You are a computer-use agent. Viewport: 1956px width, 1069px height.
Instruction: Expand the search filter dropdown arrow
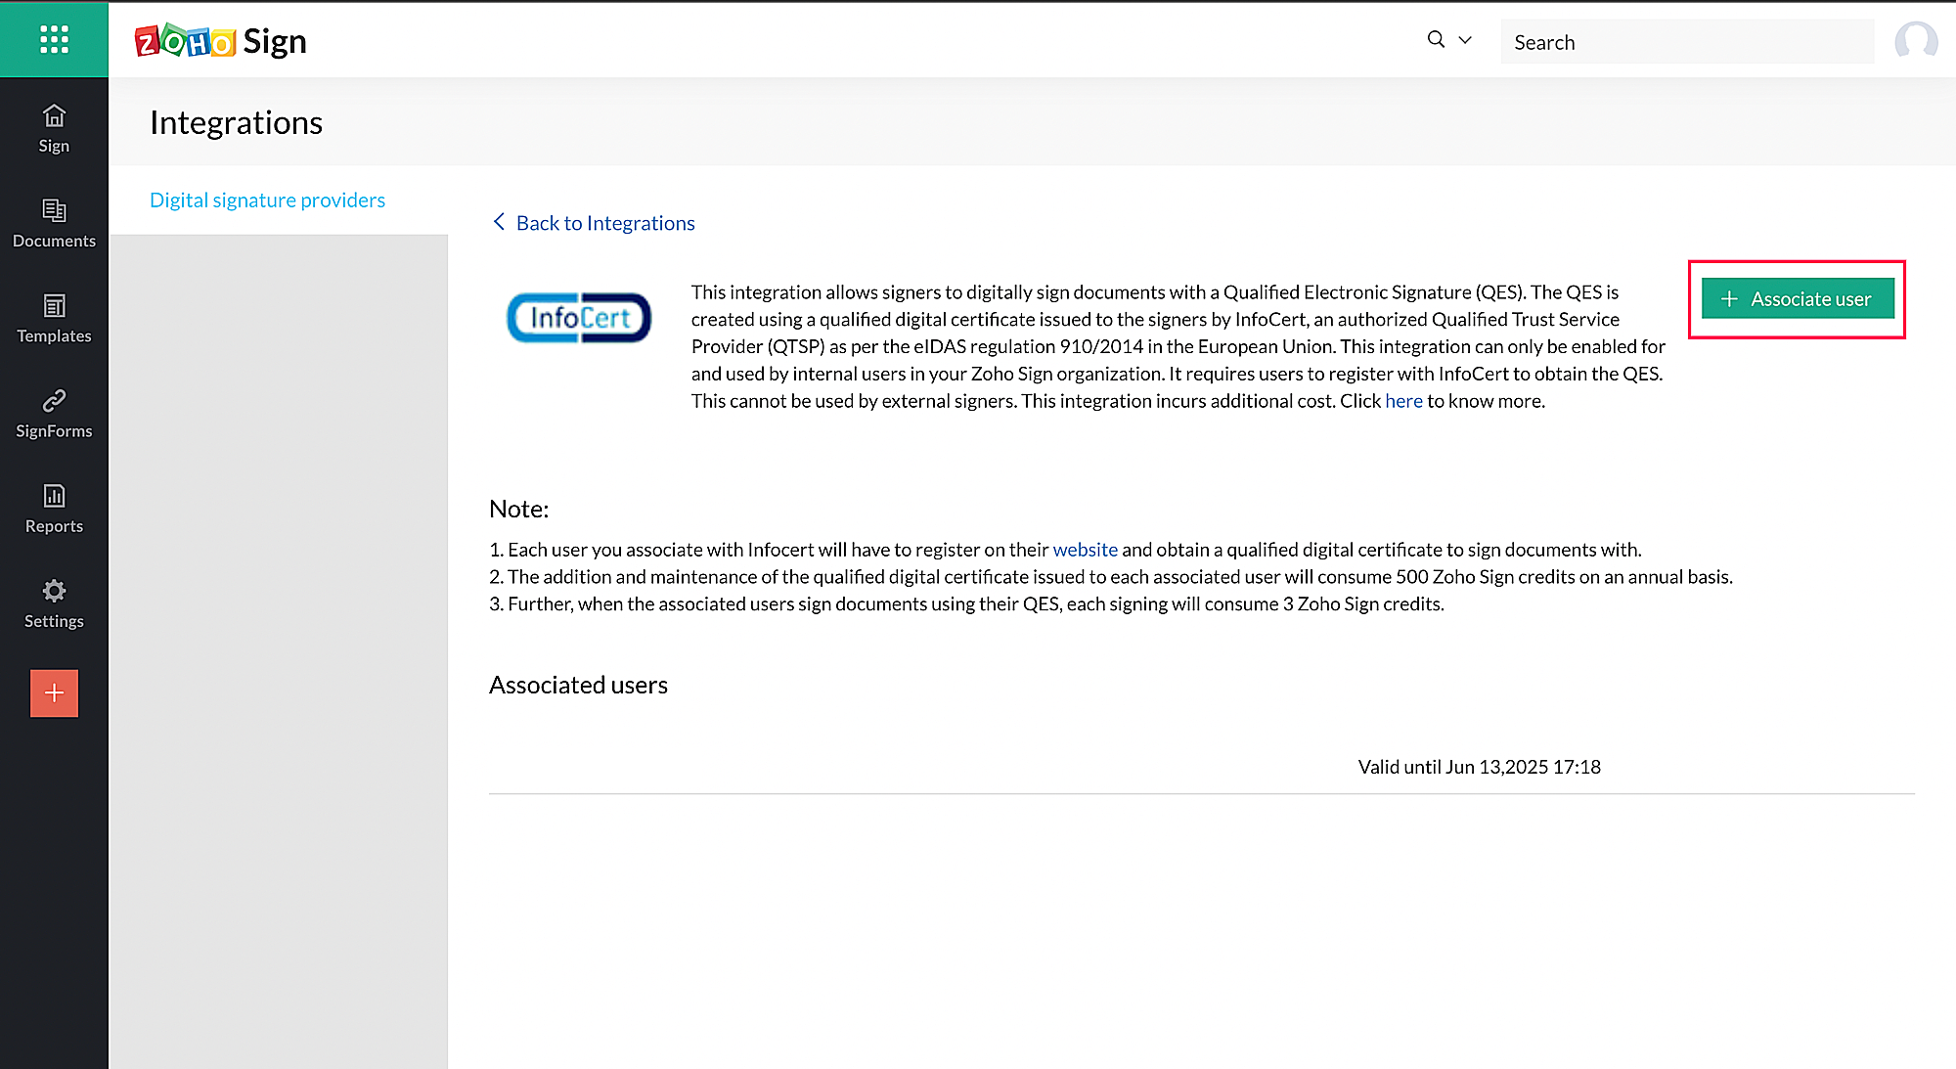1465,40
